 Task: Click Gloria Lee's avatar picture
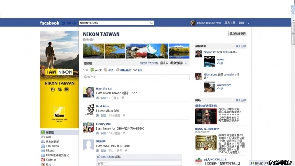pyautogui.click(x=199, y=76)
